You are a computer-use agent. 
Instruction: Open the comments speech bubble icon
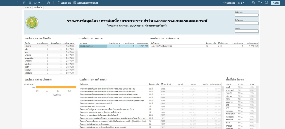pyautogui.click(x=253, y=3)
